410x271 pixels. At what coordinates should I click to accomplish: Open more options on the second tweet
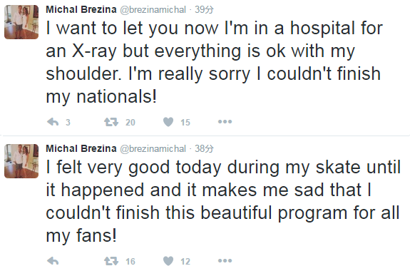coord(225,260)
